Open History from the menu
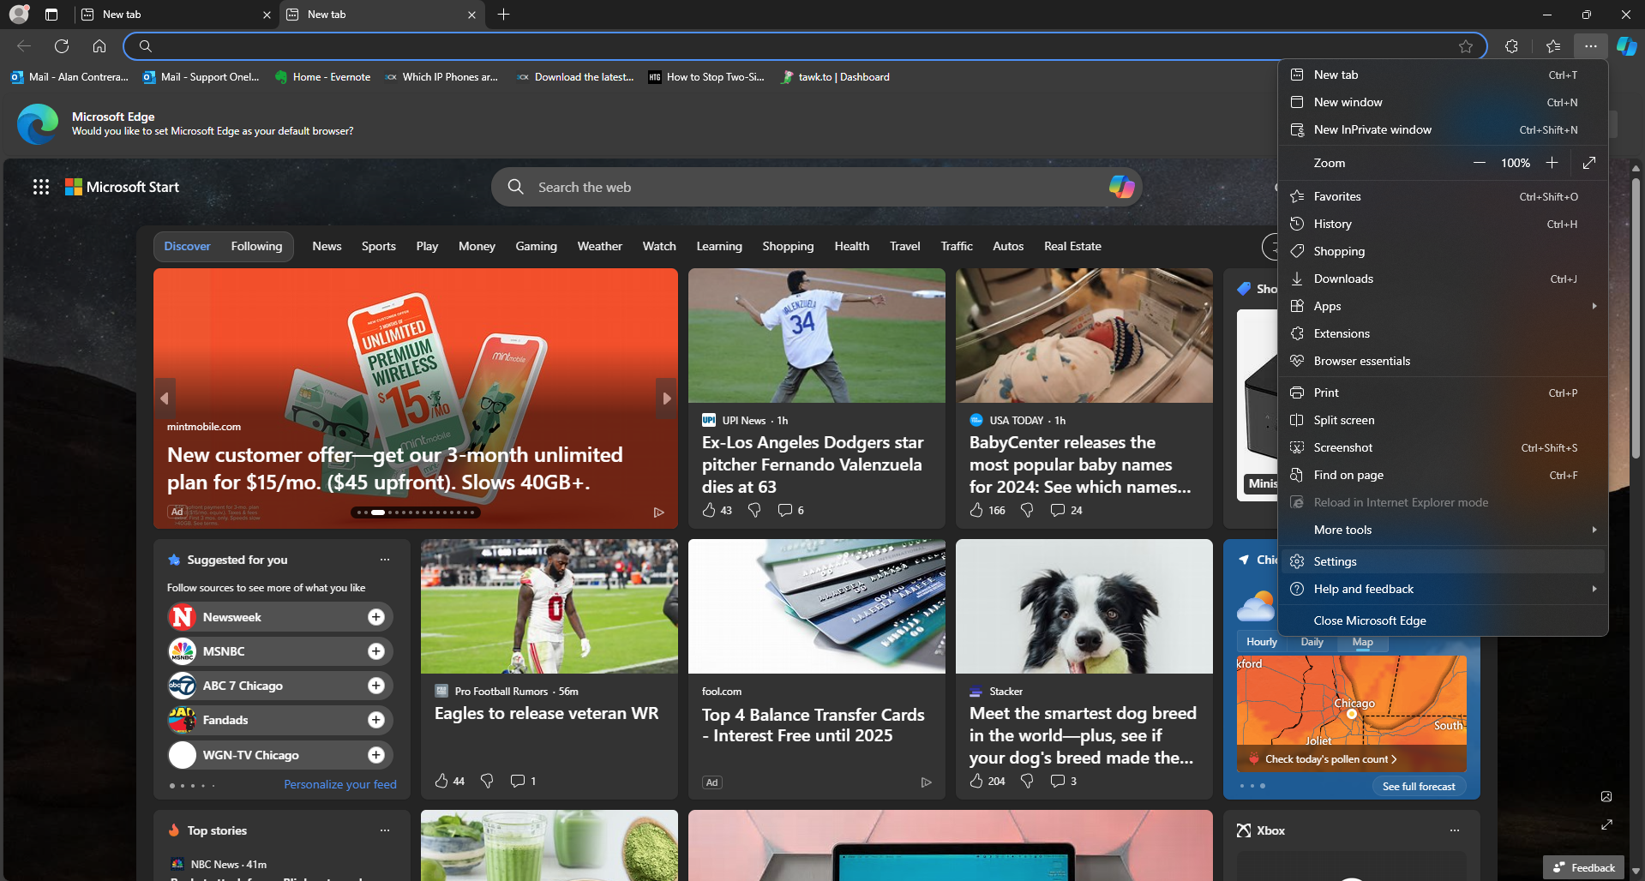Image resolution: width=1645 pixels, height=881 pixels. point(1444,224)
